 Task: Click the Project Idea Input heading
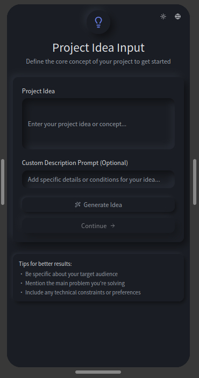[98, 48]
